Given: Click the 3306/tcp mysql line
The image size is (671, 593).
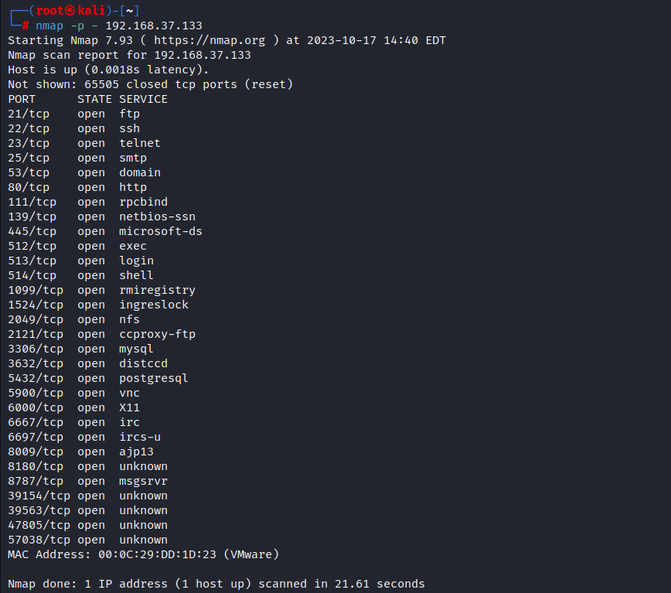Looking at the screenshot, I should click(80, 349).
